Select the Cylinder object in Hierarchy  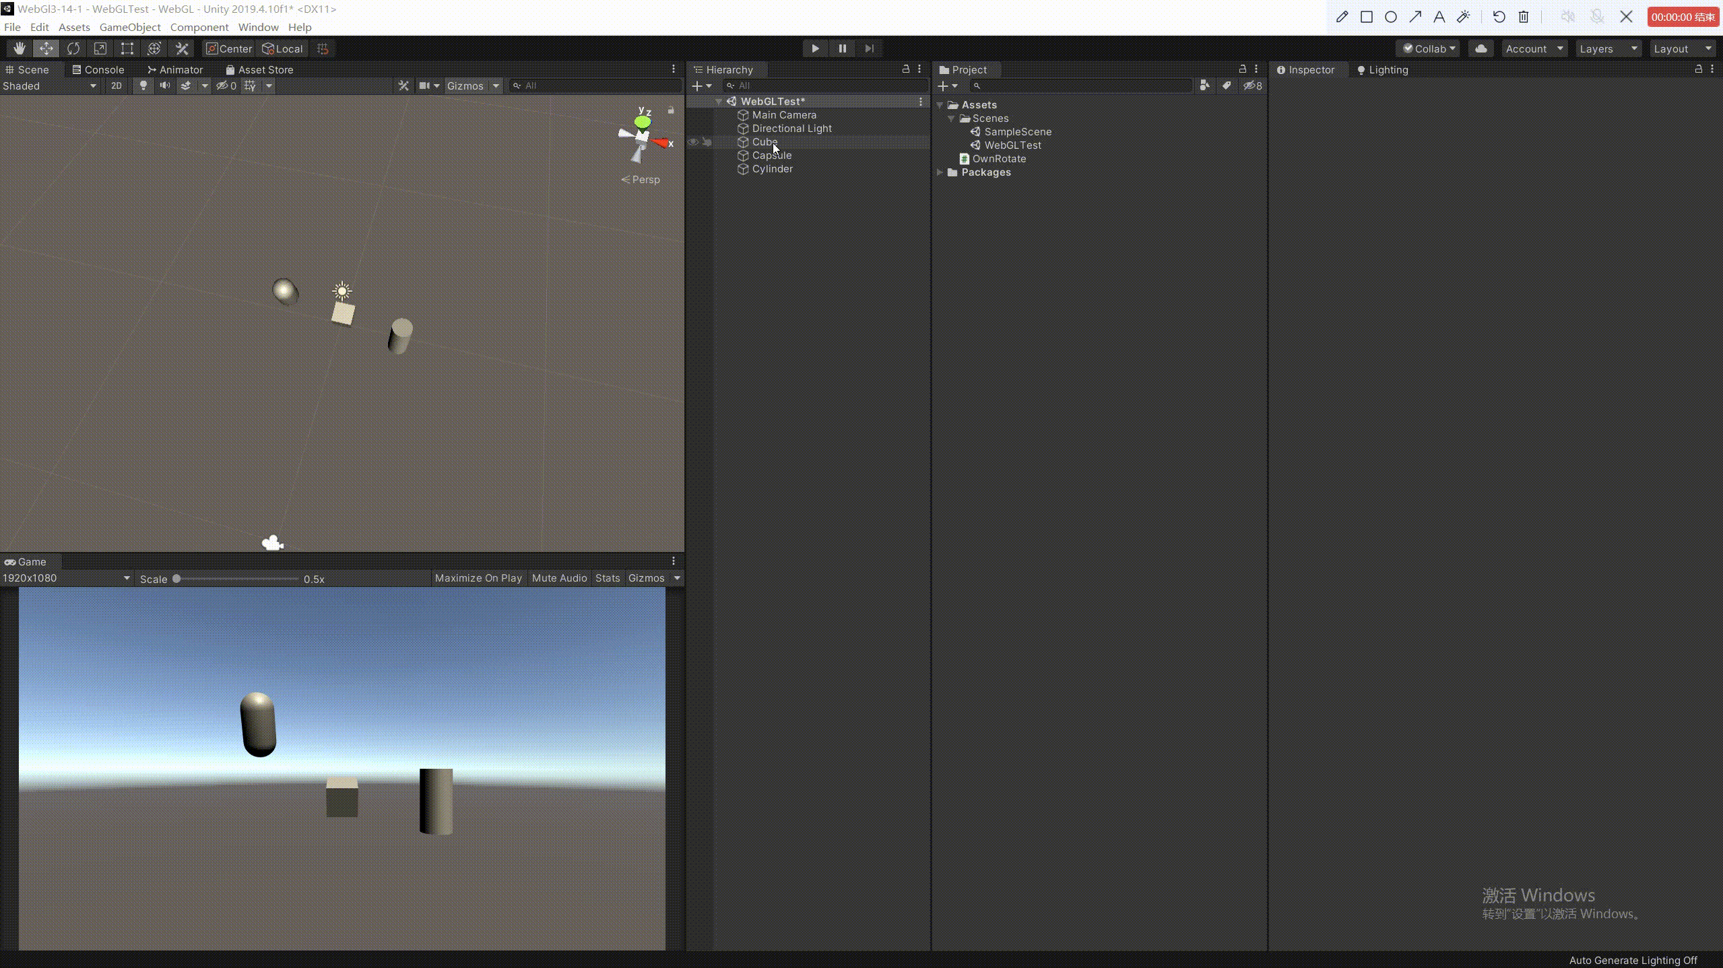click(x=771, y=168)
